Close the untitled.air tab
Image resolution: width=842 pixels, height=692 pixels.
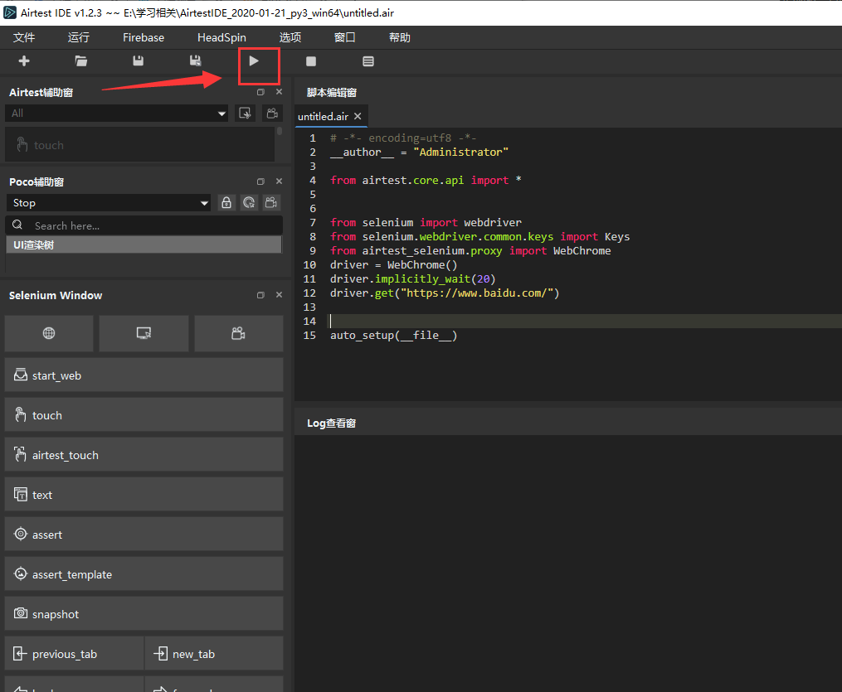coord(358,116)
